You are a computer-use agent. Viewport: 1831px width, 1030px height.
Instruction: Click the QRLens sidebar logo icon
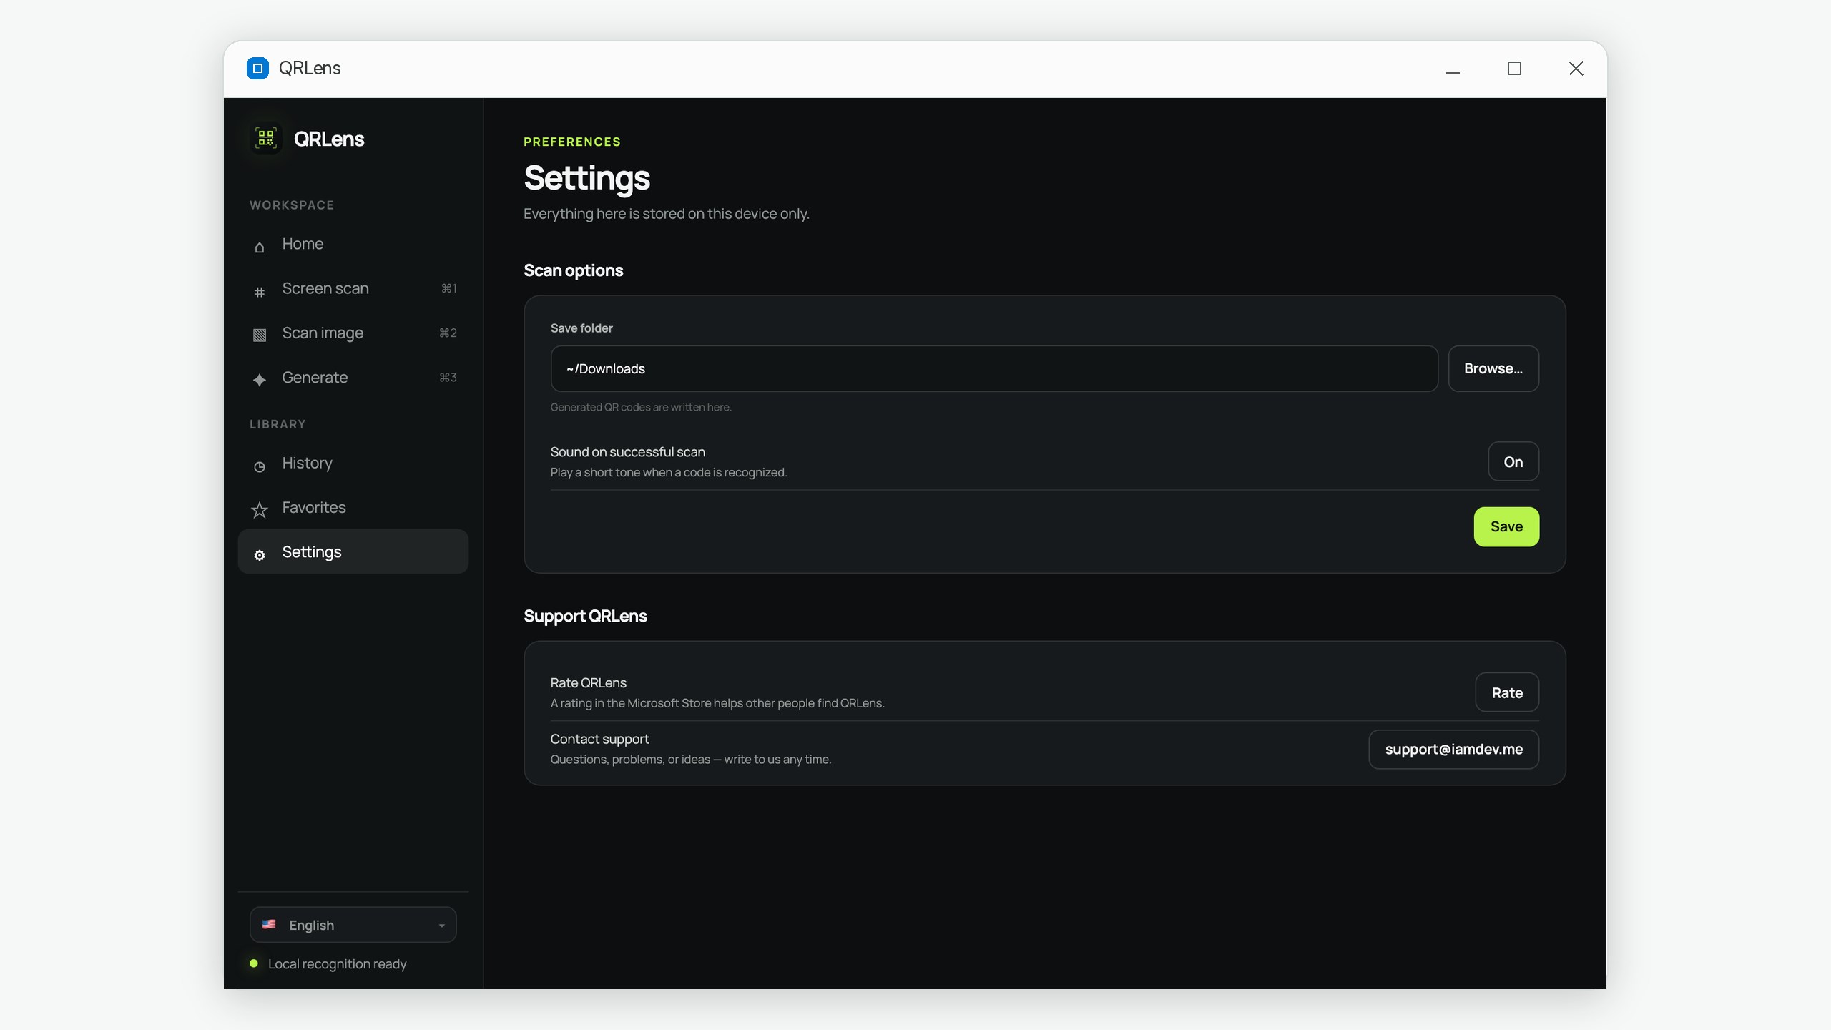click(266, 138)
